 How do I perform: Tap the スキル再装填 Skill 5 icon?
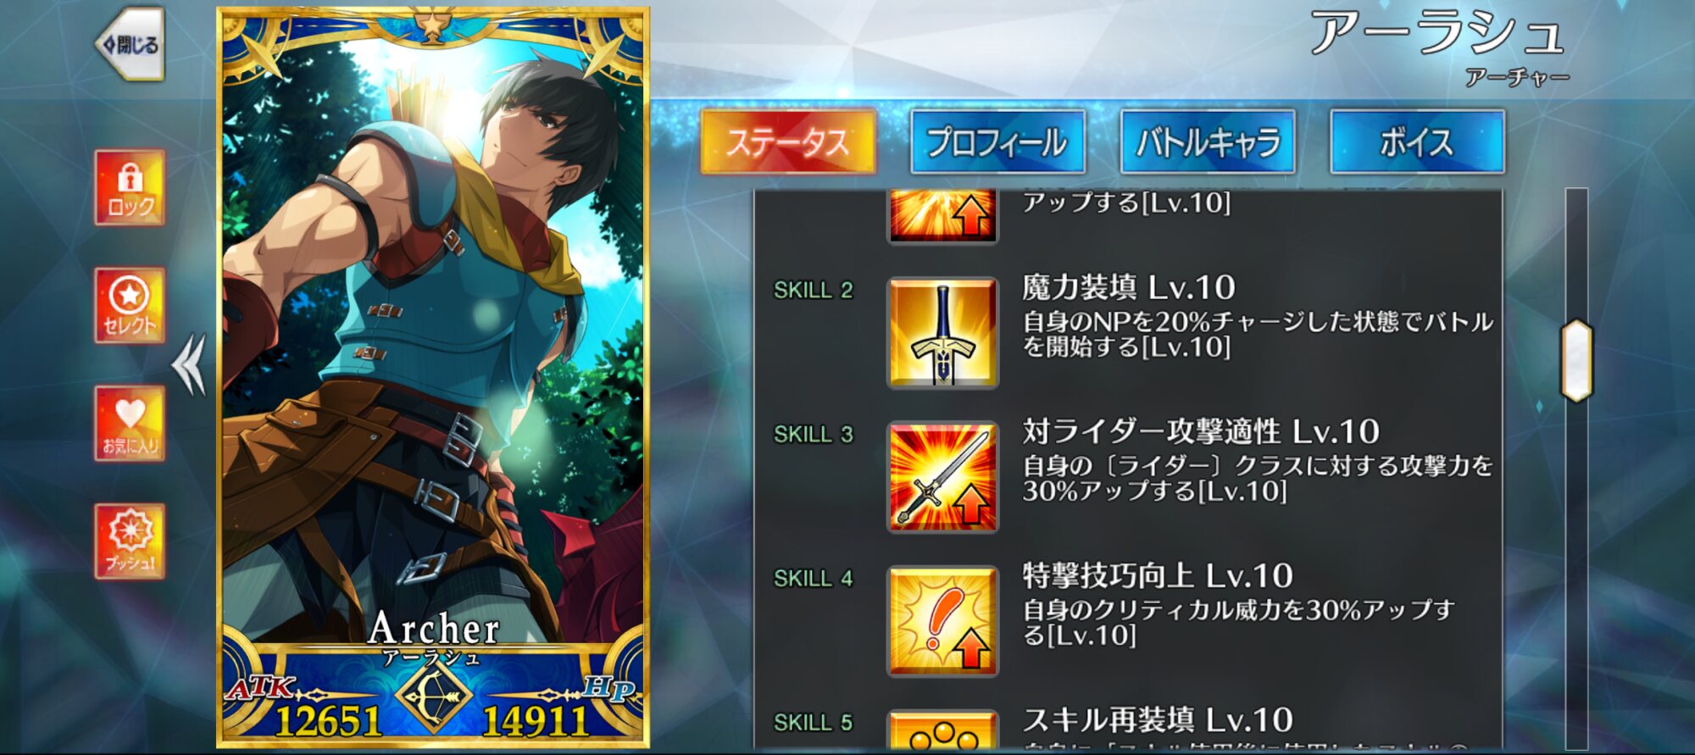942,730
